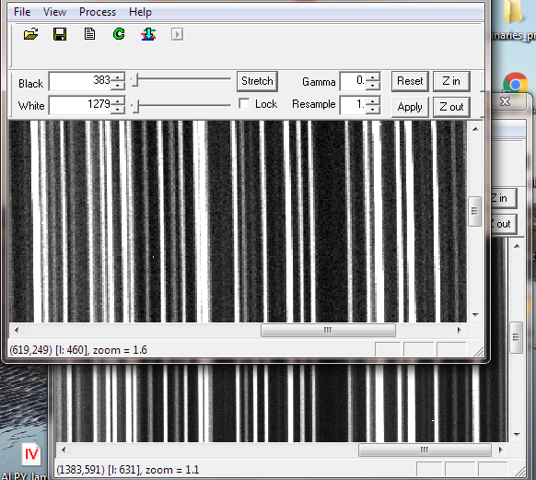Click the colorful download arrow icon
536x480 pixels.
(148, 34)
